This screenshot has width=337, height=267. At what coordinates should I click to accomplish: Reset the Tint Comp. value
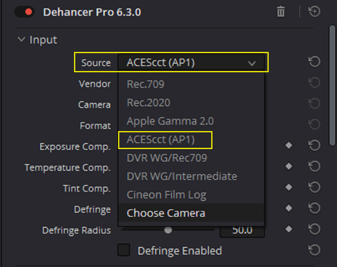(x=314, y=187)
